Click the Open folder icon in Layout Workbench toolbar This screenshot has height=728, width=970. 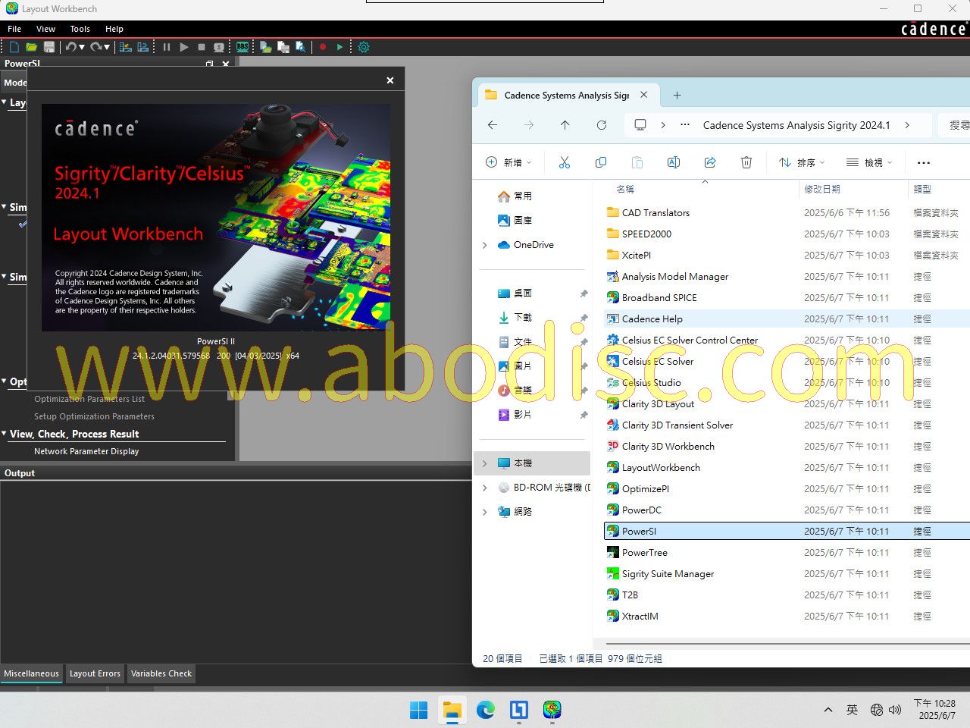tap(32, 47)
